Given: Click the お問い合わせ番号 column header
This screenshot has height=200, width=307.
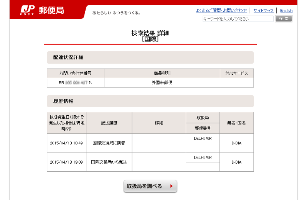Looking at the screenshot, I should tap(76, 73).
